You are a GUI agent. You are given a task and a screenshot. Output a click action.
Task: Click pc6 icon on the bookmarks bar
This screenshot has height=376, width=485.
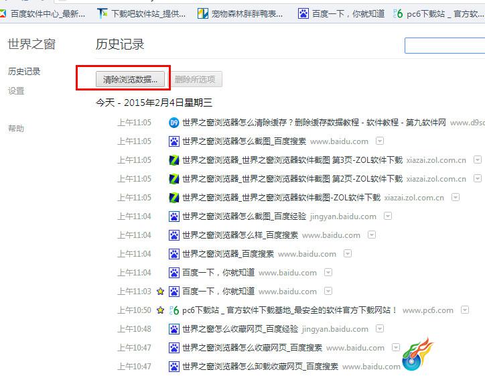point(398,13)
